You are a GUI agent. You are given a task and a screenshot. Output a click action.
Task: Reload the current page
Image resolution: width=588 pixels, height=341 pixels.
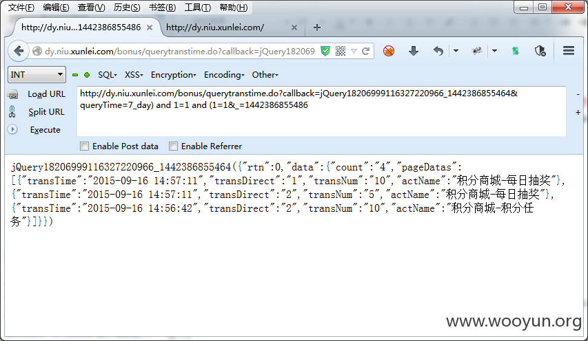(365, 51)
